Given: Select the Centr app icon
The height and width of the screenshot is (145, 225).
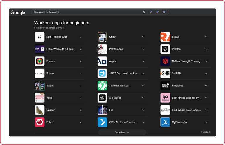Looking at the screenshot, I should point(103,37).
